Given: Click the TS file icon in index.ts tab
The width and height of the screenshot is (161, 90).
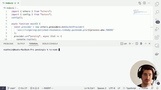Looking at the screenshot, I should tap(4, 3).
